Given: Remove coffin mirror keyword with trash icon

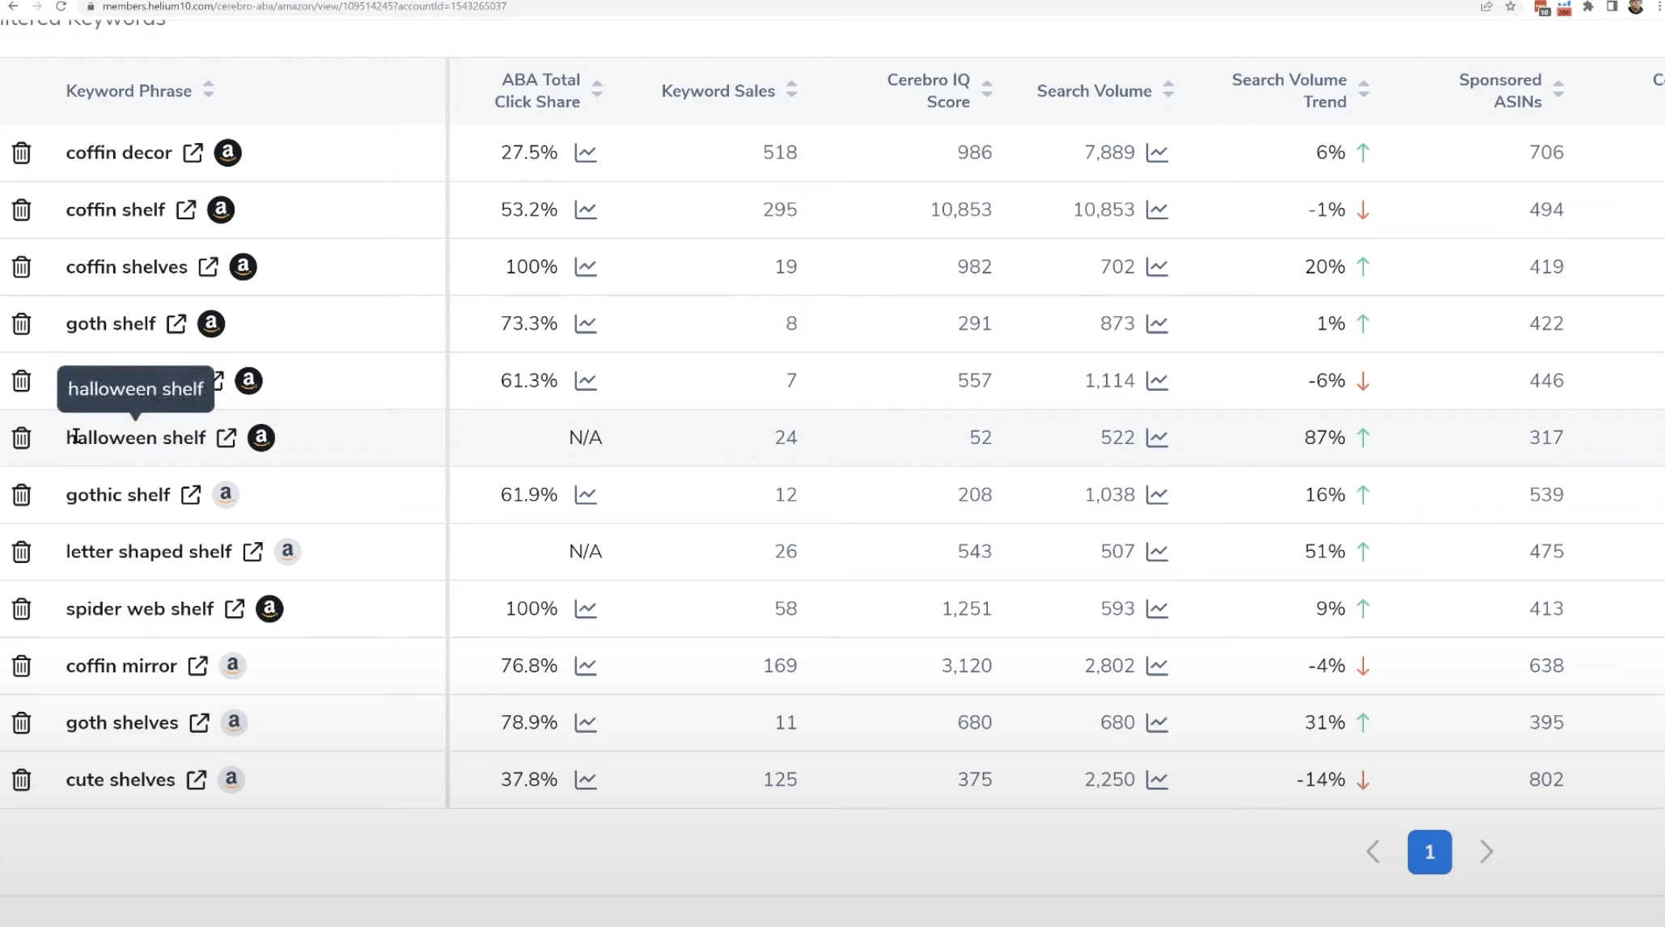Looking at the screenshot, I should point(21,666).
